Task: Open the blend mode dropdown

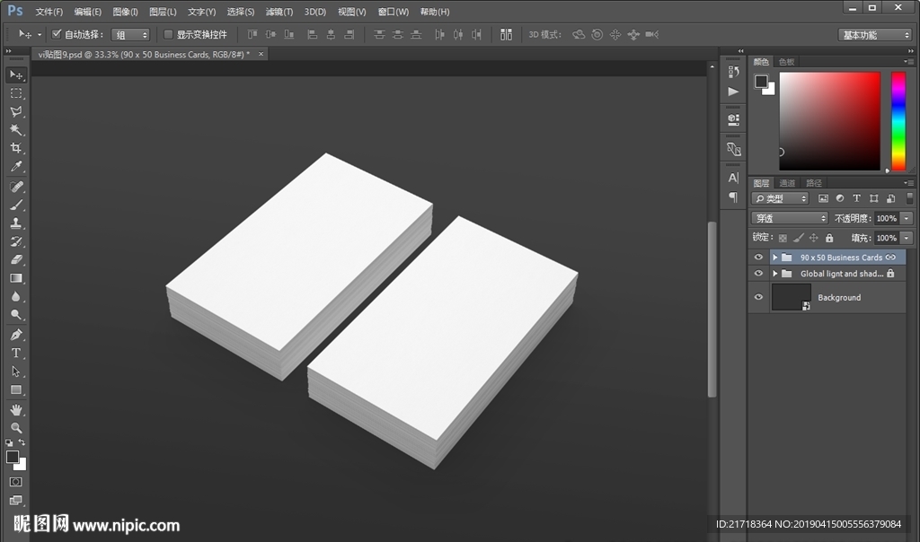Action: click(x=790, y=218)
